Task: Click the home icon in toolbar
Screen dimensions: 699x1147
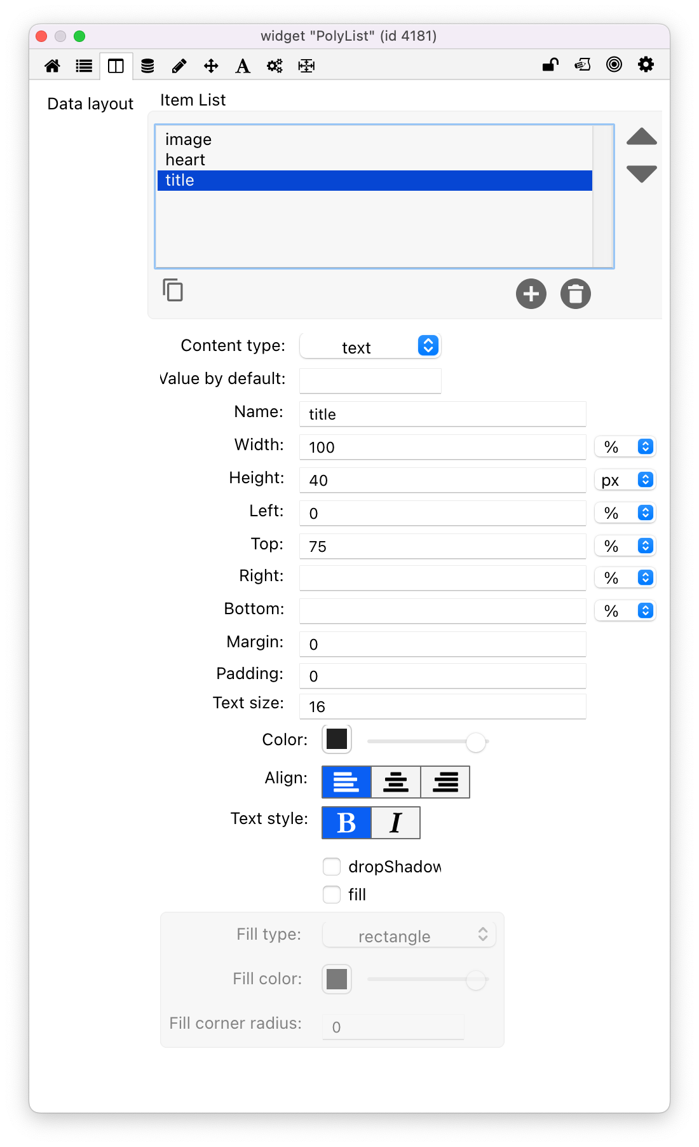Action: point(52,65)
